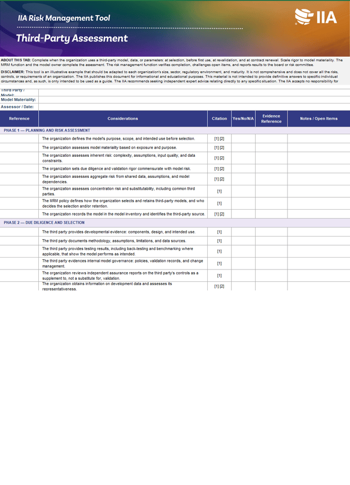The image size is (350, 485).
Task: Click 'sets due diligence and validation rigor' text
Action: tap(116, 169)
